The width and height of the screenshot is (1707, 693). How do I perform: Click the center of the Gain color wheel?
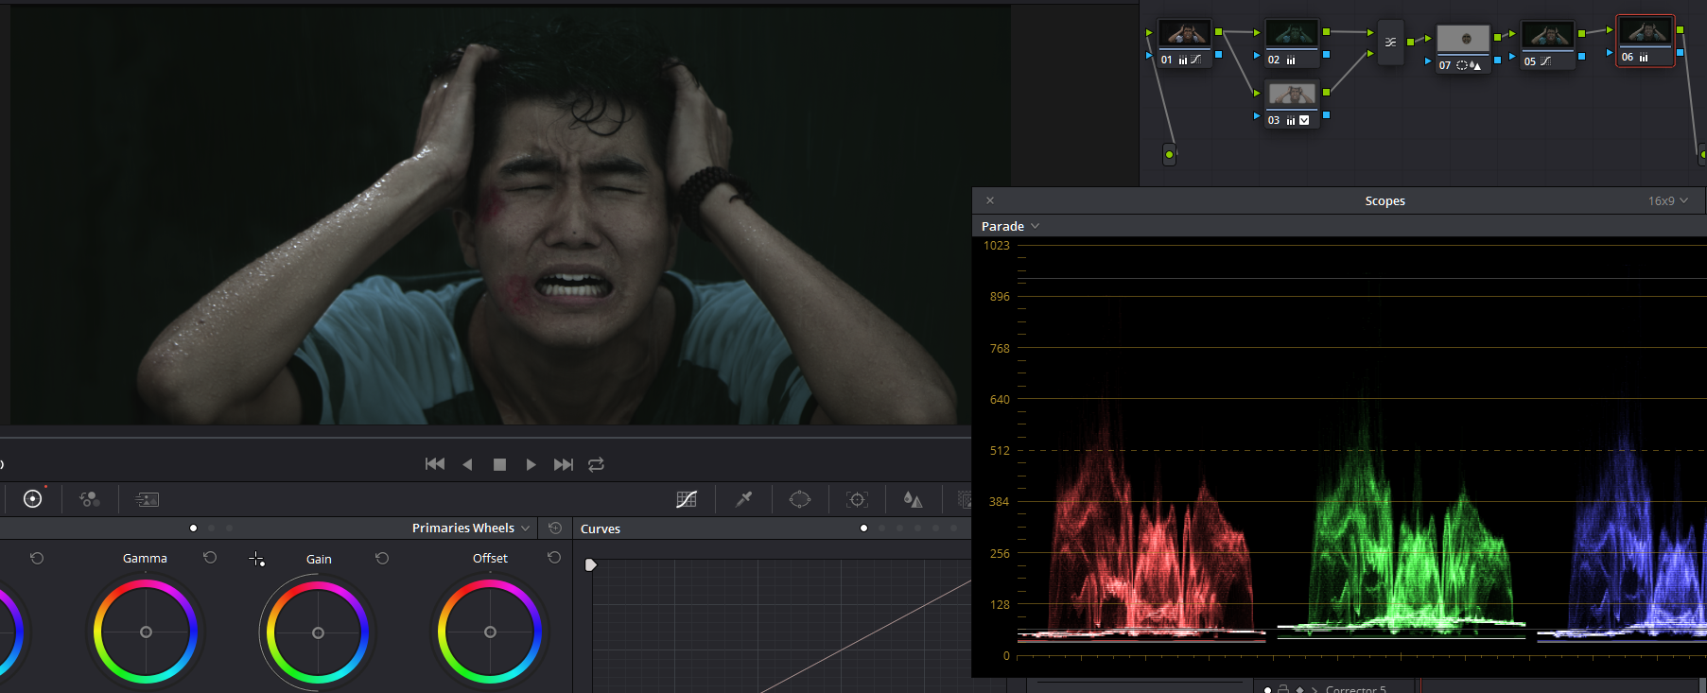(318, 632)
